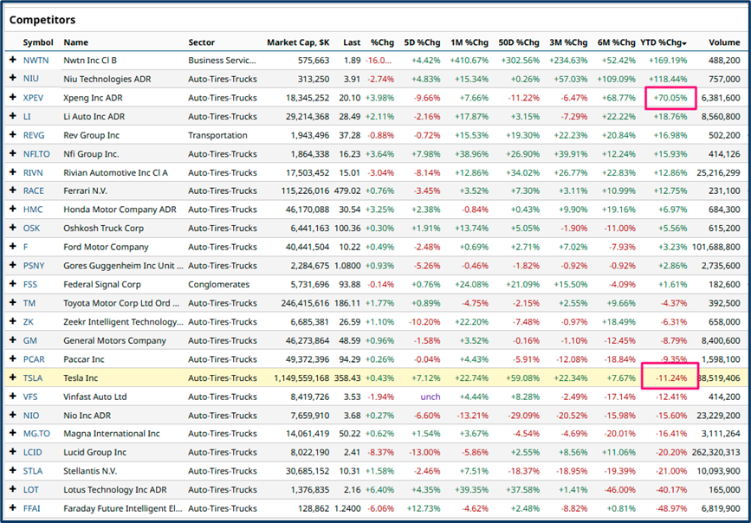Click the Tesla Inc name cell
751x523 pixels.
[x=81, y=378]
